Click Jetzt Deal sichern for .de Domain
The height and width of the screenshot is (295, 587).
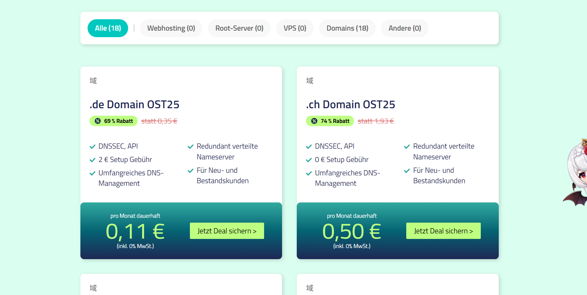coord(227,231)
